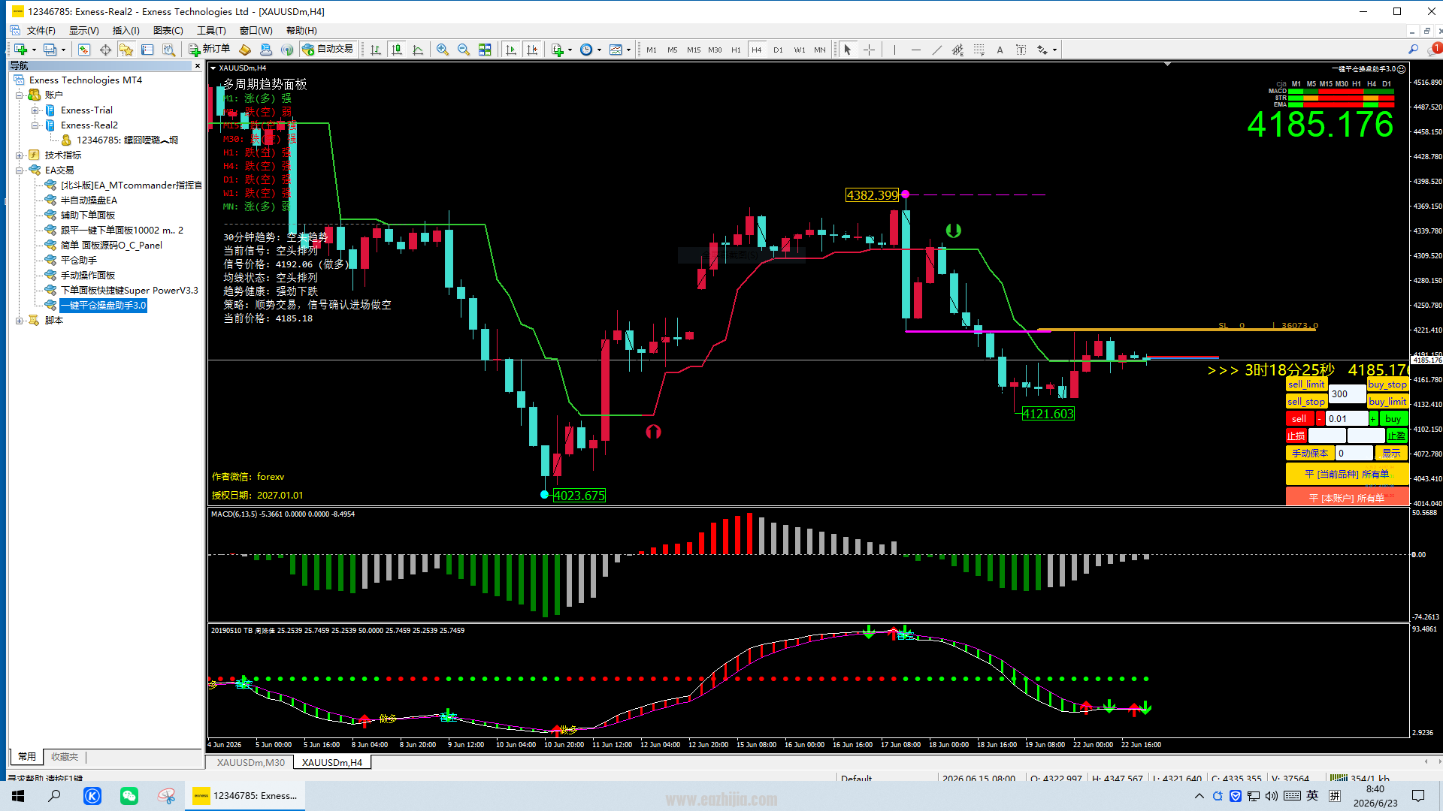Viewport: 1443px width, 811px height.
Task: Draw a trendline
Action: click(x=936, y=50)
